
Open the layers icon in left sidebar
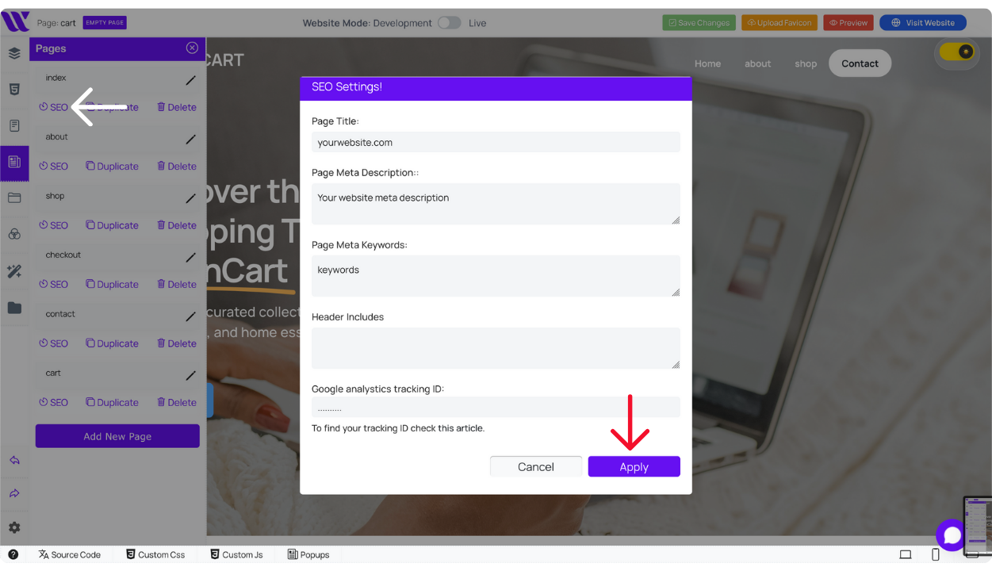click(14, 54)
